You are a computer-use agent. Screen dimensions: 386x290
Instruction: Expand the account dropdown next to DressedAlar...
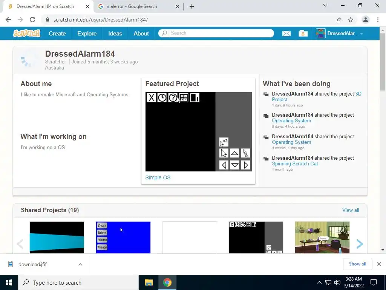361,34
